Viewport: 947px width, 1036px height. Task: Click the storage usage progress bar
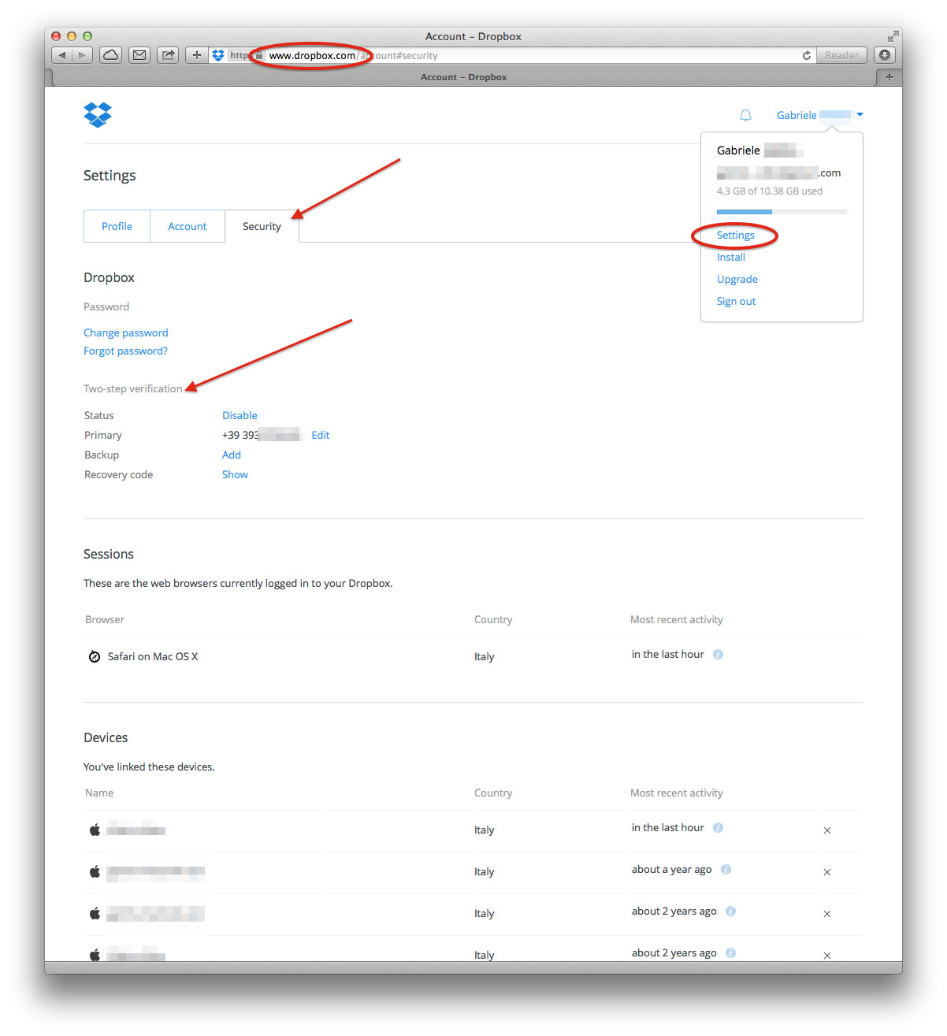[782, 211]
